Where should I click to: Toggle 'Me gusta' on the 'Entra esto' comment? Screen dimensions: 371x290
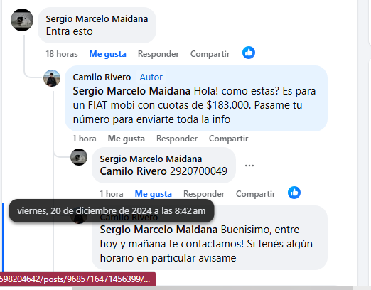tap(107, 54)
